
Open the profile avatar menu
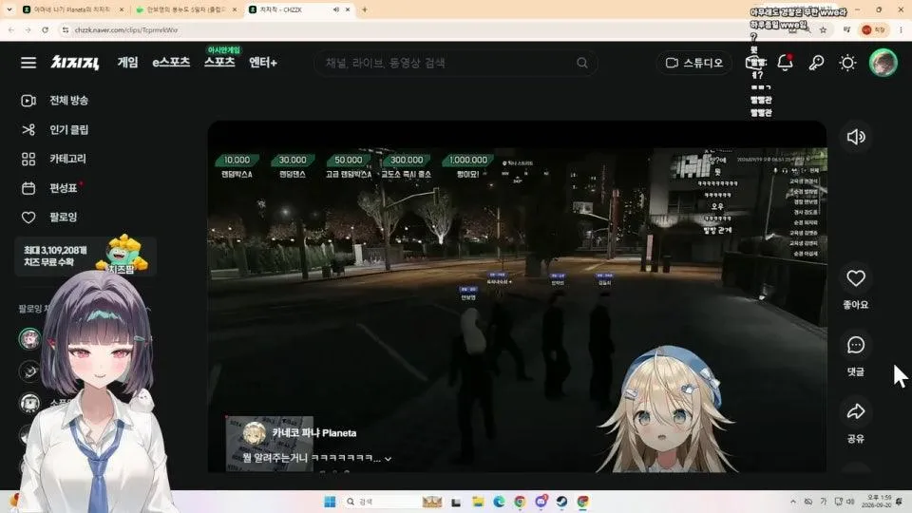[883, 63]
